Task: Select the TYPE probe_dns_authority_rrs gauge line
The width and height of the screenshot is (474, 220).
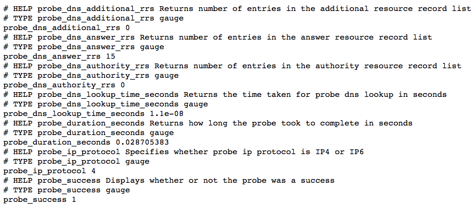Action: (x=91, y=75)
